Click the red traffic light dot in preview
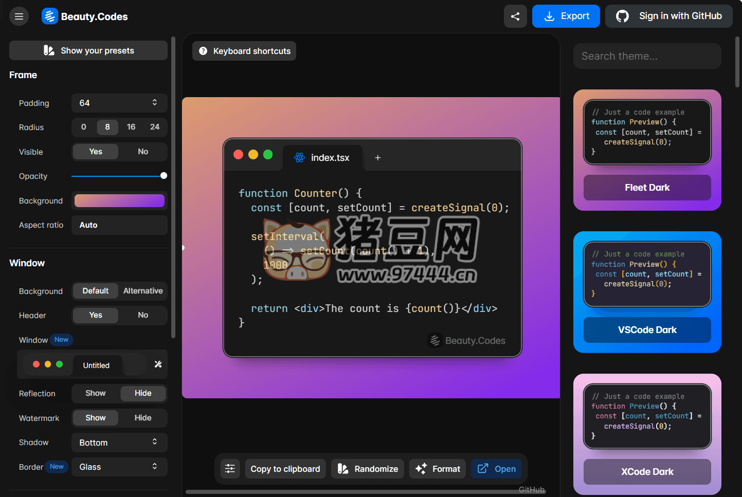This screenshot has height=497, width=742. pos(238,155)
